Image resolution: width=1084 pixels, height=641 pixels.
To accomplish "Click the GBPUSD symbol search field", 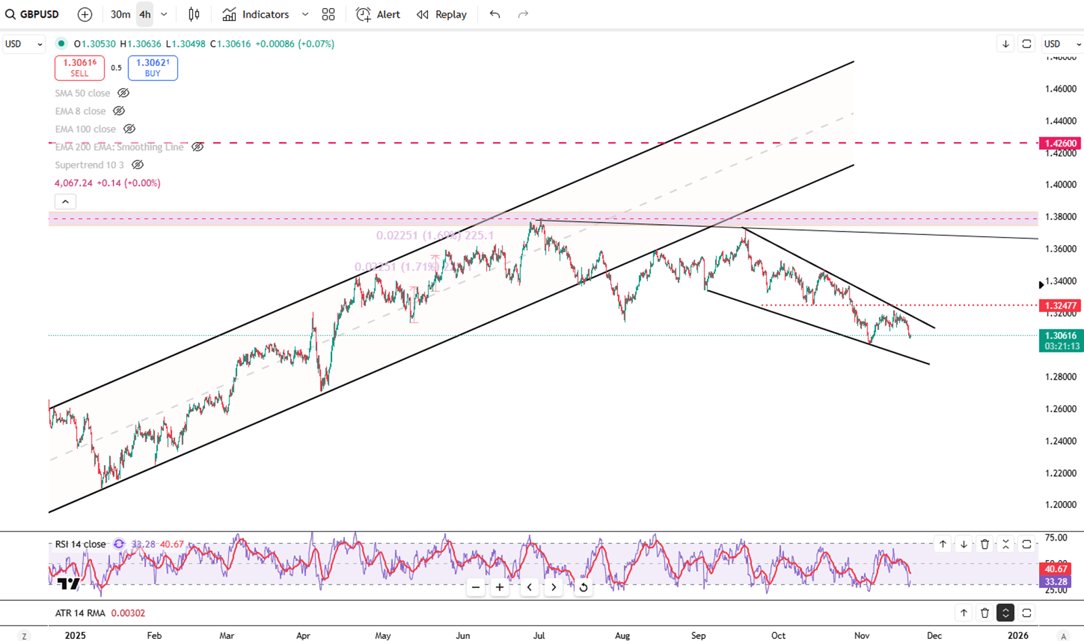I will (33, 14).
